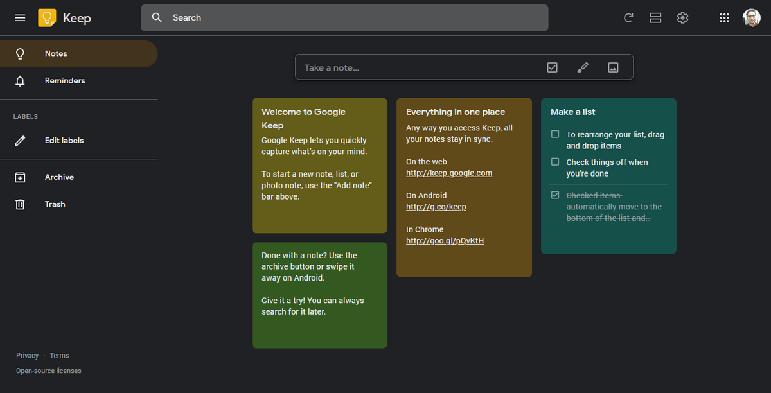Check the 'Check things off when you're done' item
The image size is (771, 393).
click(555, 162)
